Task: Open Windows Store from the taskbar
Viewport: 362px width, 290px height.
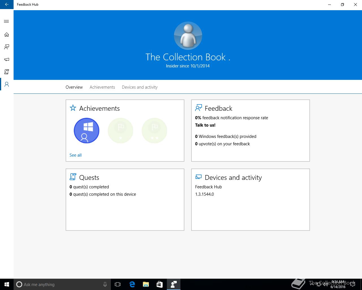Action: click(160, 284)
